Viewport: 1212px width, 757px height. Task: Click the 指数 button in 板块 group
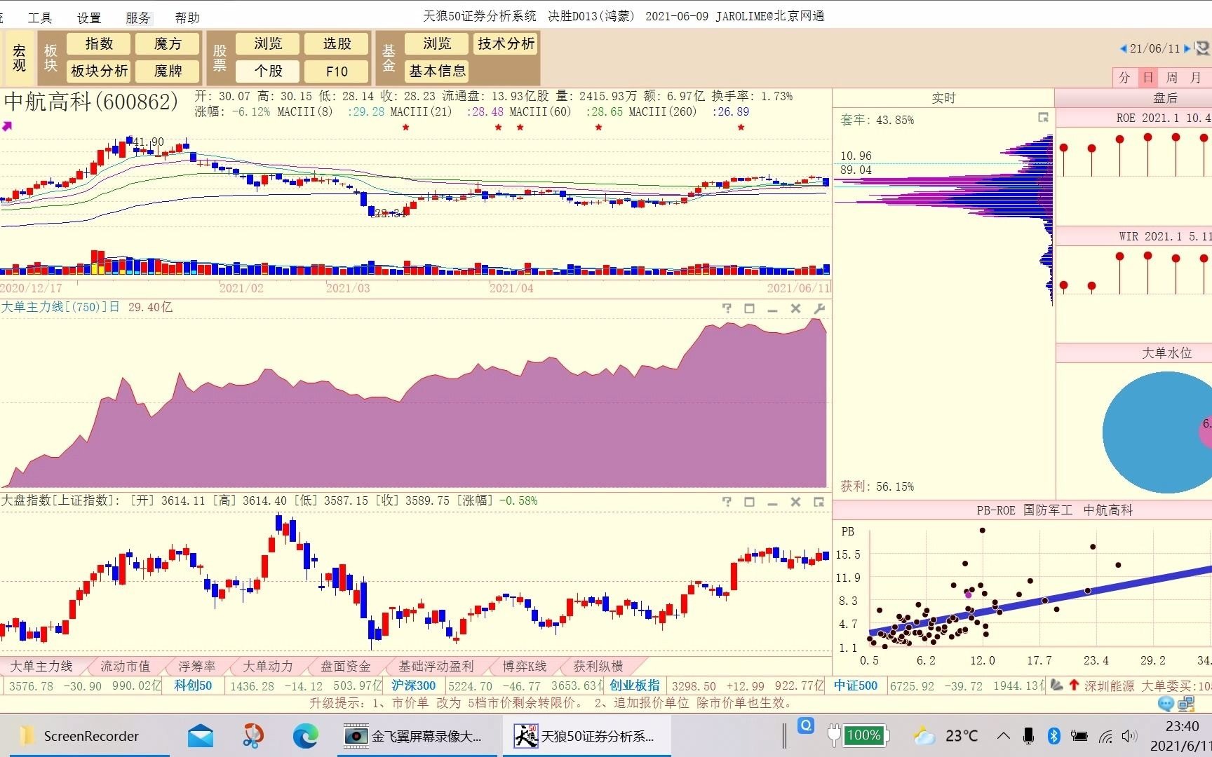point(99,44)
